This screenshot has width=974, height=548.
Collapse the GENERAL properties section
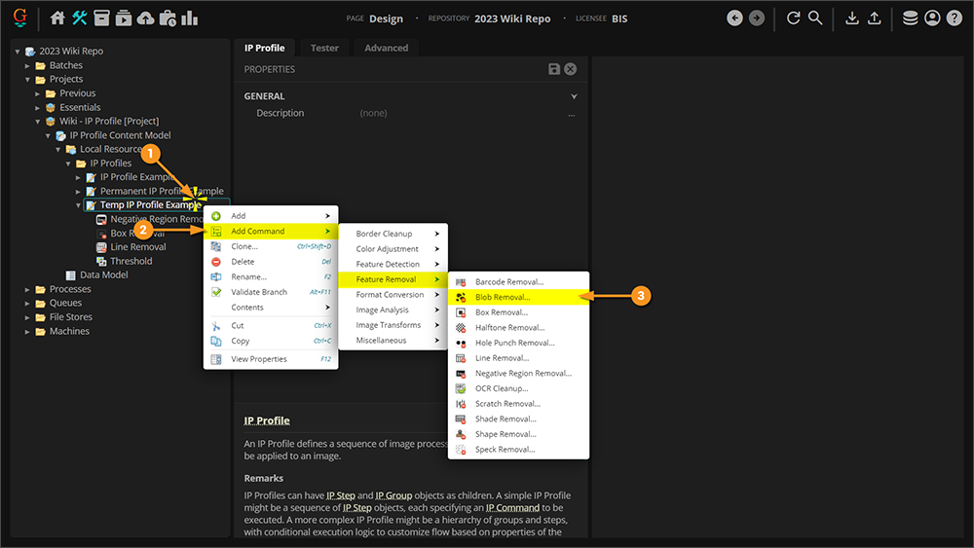point(574,96)
